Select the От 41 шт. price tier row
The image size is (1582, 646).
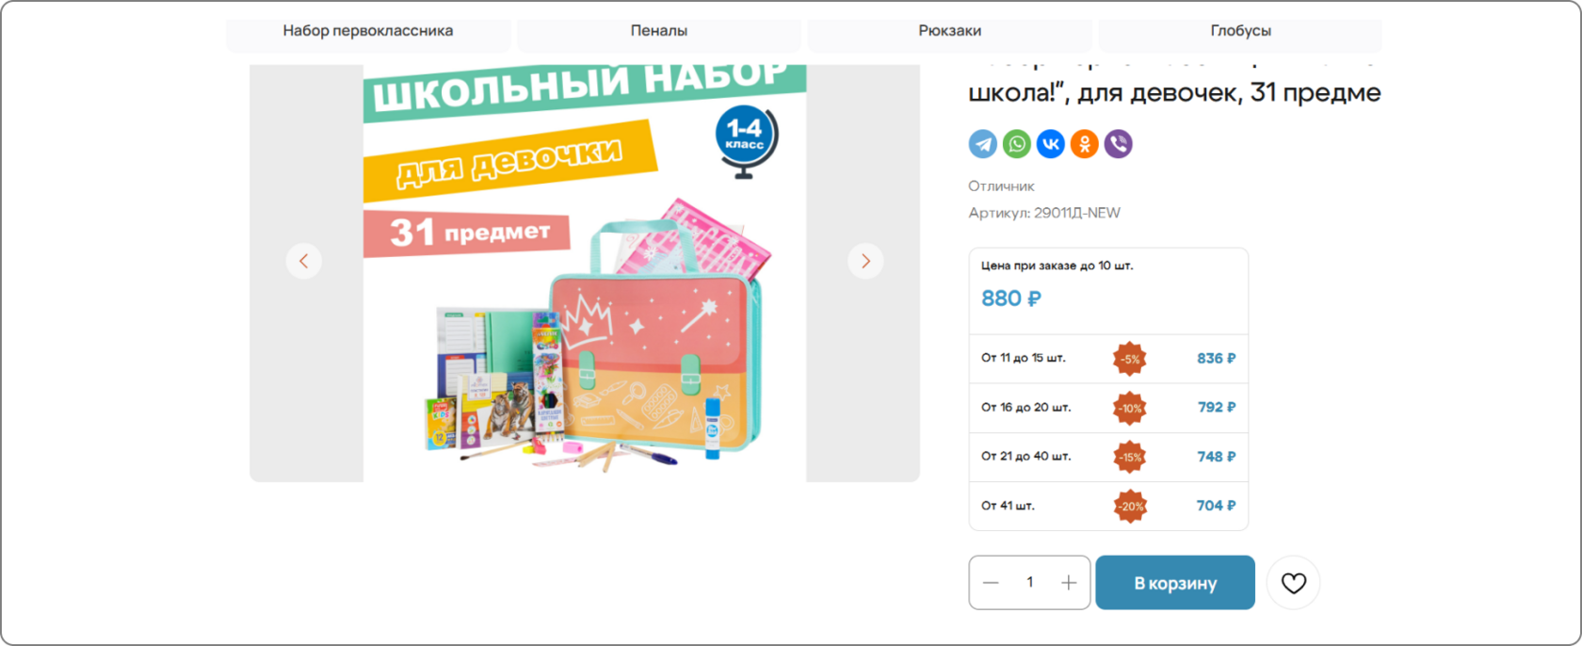(x=1108, y=506)
